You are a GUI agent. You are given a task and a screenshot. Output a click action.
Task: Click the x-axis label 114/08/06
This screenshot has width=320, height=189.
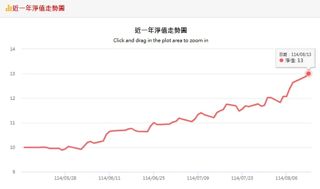click(x=286, y=178)
